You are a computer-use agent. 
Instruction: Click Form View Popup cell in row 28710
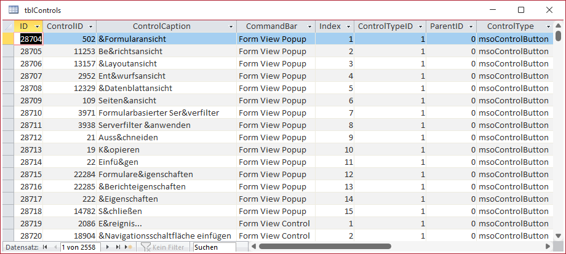276,113
